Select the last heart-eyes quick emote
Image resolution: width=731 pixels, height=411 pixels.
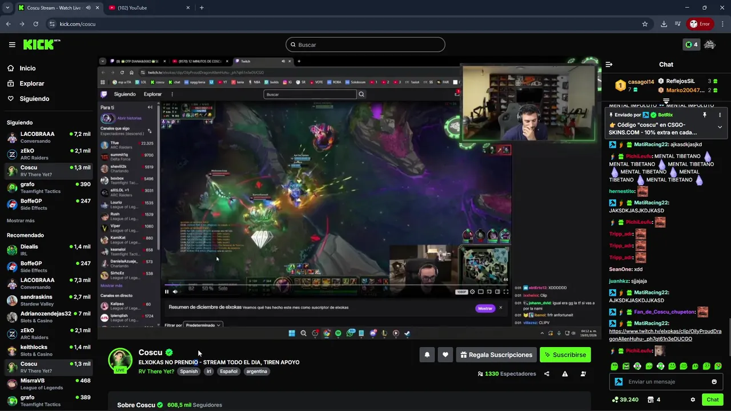tap(718, 366)
